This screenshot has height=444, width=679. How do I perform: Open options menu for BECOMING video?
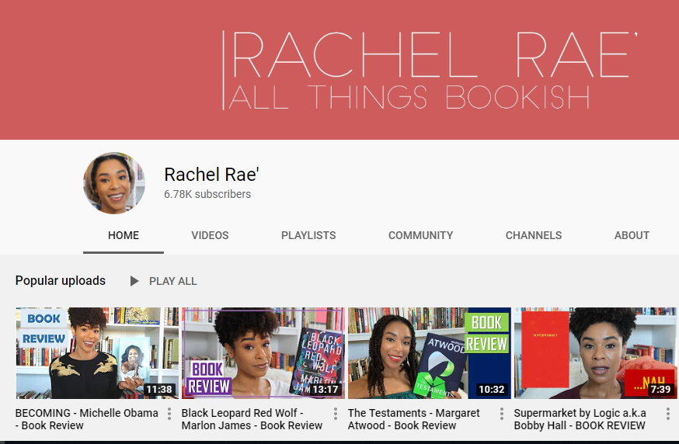click(x=169, y=414)
